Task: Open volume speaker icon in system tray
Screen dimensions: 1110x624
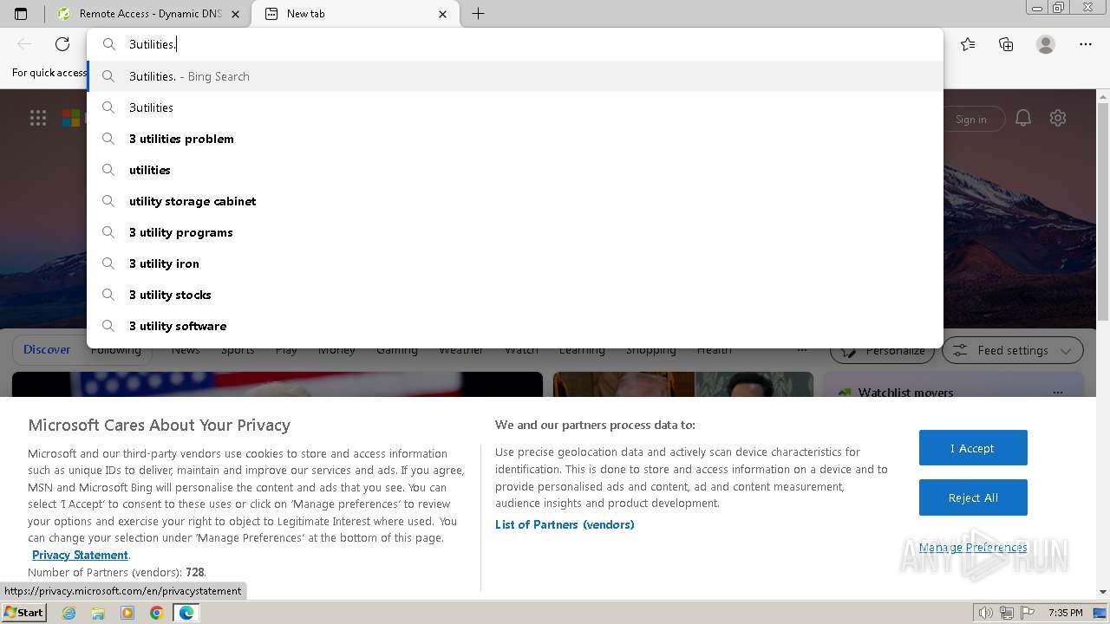Action: [x=986, y=613]
